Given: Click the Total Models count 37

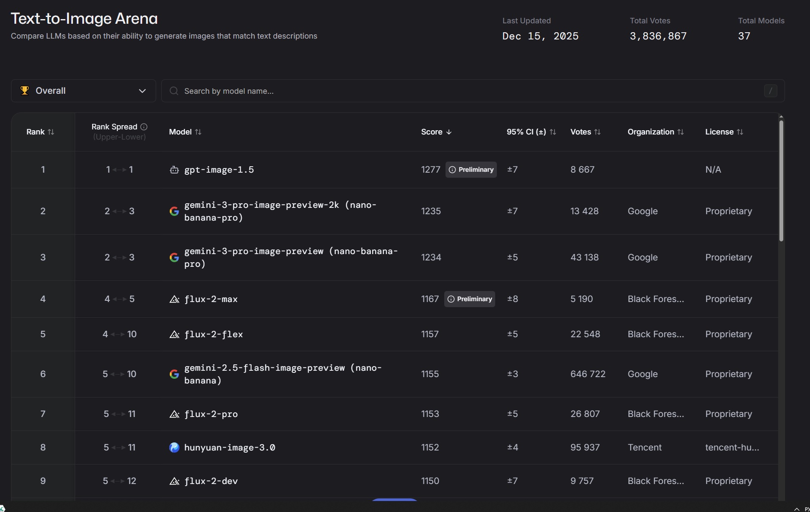Looking at the screenshot, I should pyautogui.click(x=744, y=36).
